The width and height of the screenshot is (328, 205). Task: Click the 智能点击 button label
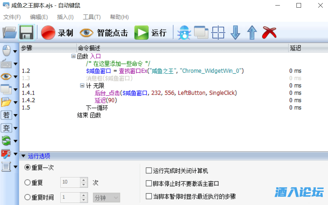(112, 33)
